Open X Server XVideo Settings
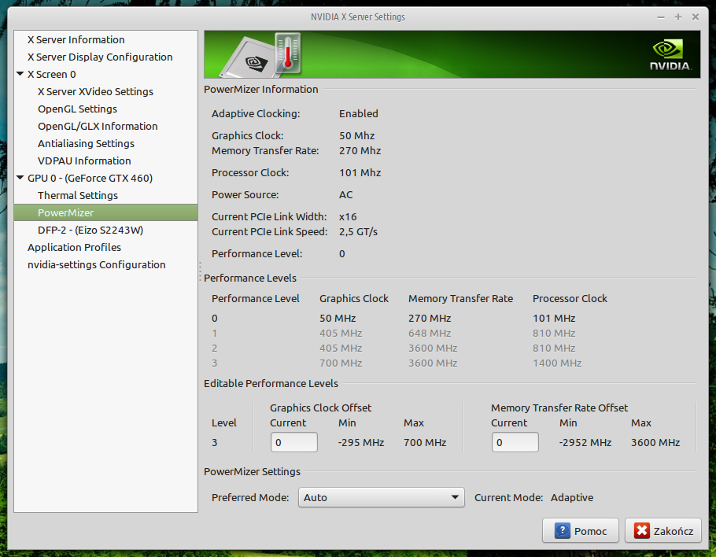This screenshot has height=557, width=716. [x=95, y=92]
